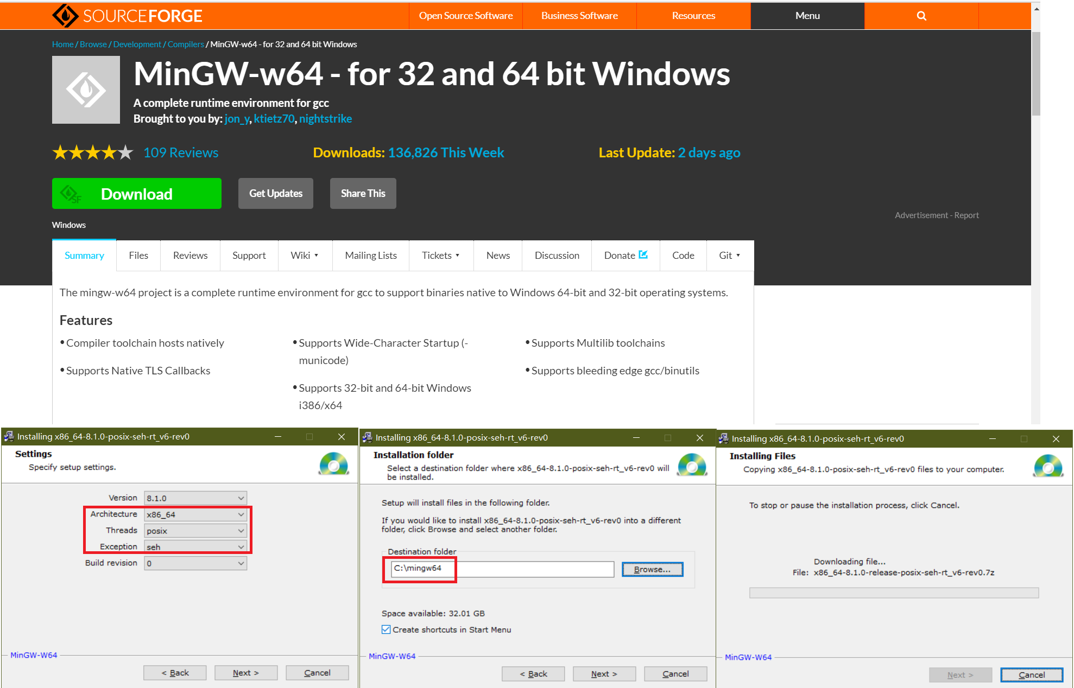Open Business Software nav item
The height and width of the screenshot is (688, 1074).
[x=579, y=16]
